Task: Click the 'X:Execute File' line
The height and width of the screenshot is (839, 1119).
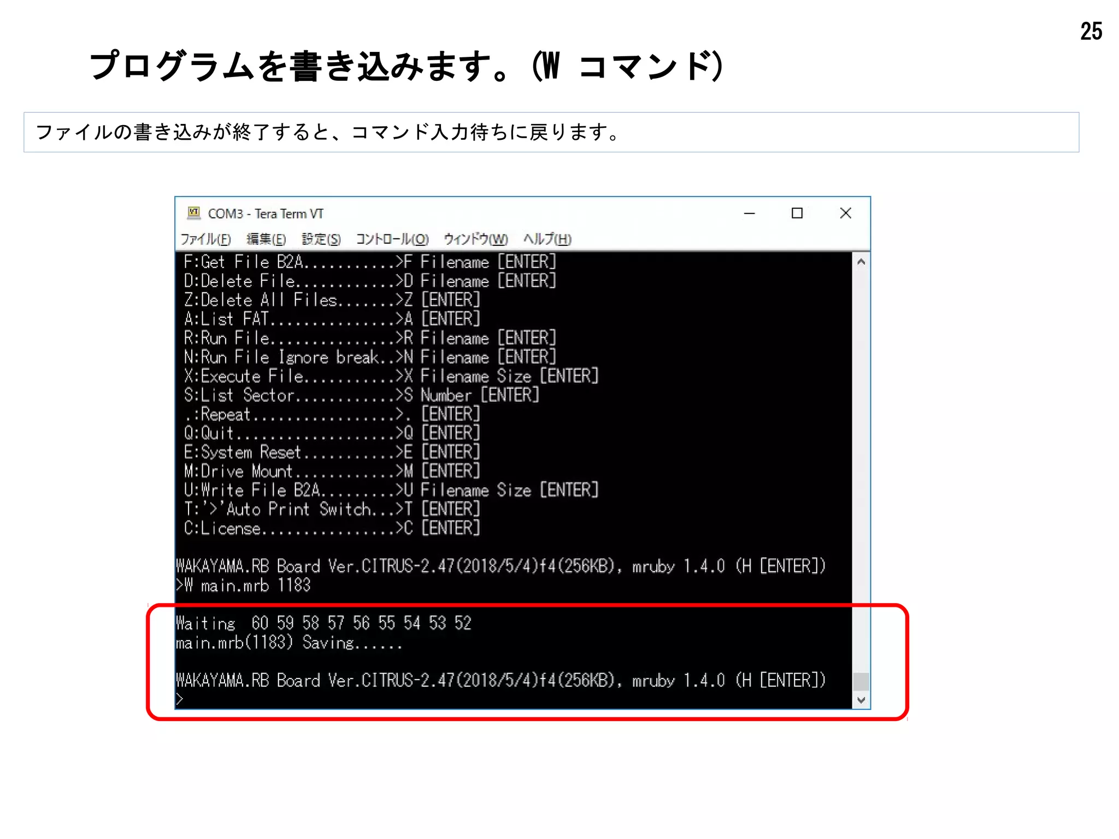Action: pyautogui.click(x=391, y=376)
